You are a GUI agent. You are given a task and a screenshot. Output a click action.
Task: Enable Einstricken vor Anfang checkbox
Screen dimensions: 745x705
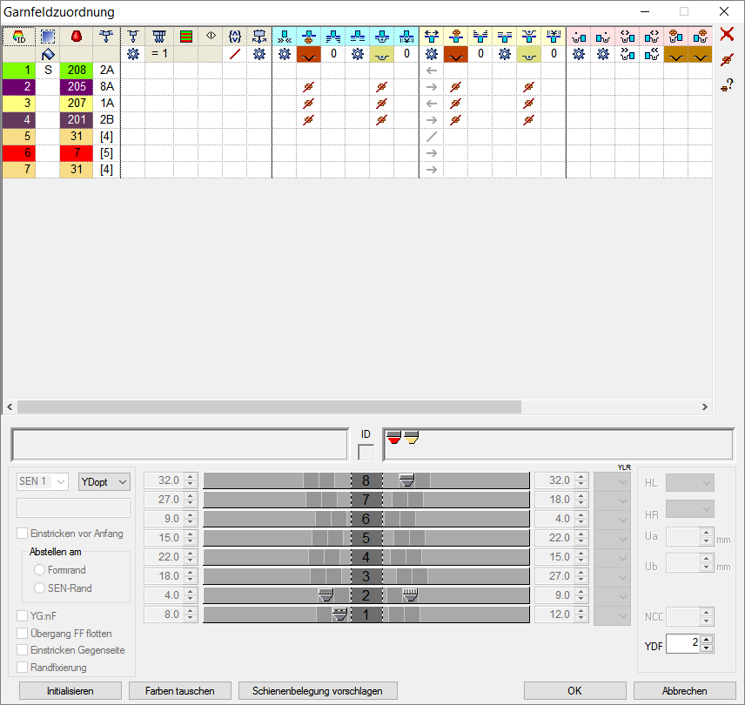click(23, 534)
